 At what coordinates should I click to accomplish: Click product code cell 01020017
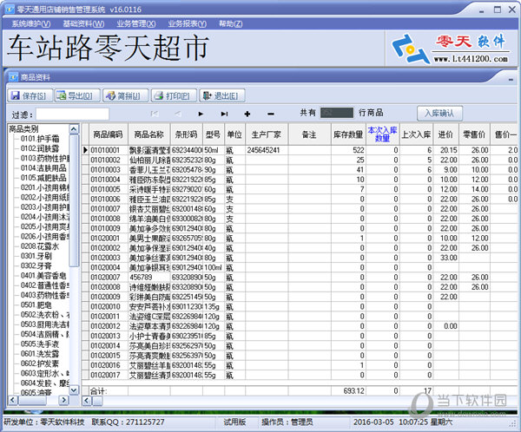click(109, 376)
